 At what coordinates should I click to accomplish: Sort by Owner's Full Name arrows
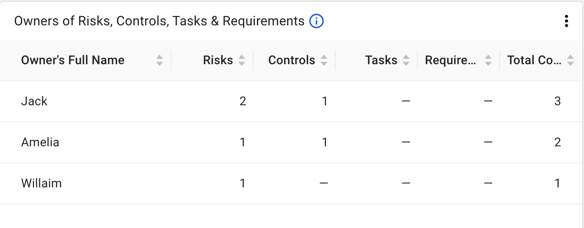click(x=160, y=60)
